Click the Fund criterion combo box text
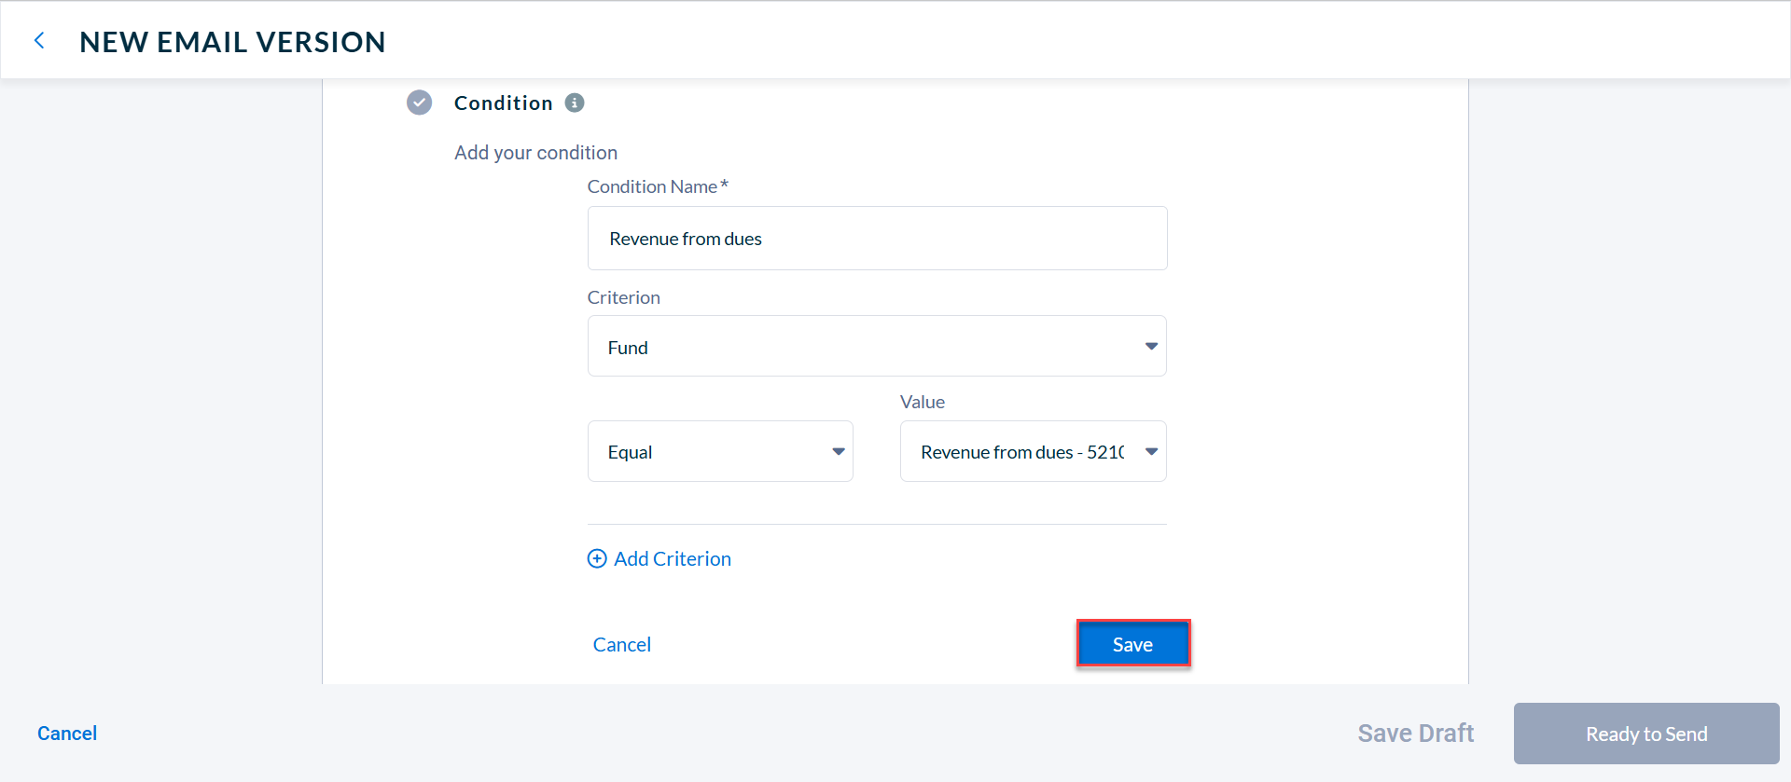The width and height of the screenshot is (1791, 782). click(x=628, y=348)
